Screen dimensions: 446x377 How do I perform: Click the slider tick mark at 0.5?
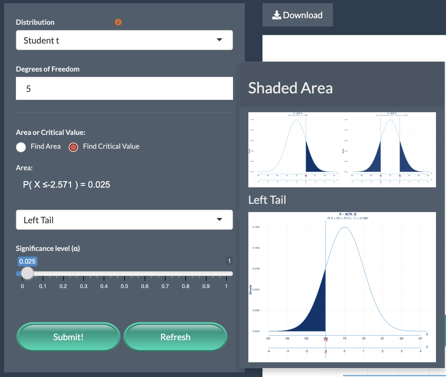124,278
